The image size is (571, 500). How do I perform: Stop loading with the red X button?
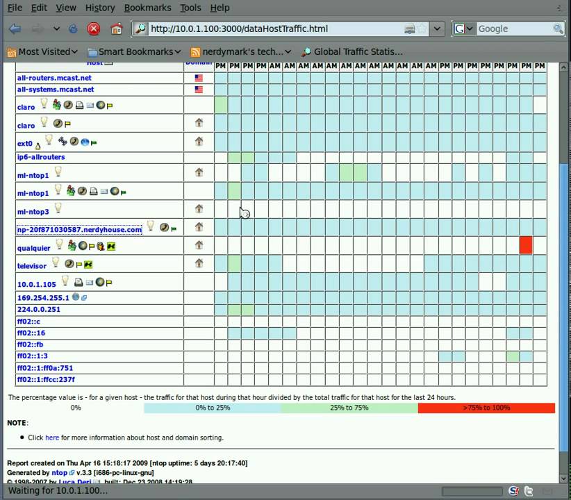(x=94, y=28)
